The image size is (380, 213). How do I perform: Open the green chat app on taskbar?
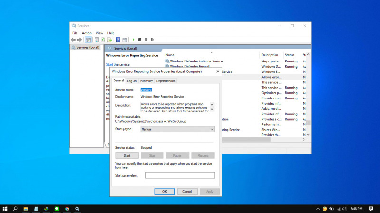57,209
